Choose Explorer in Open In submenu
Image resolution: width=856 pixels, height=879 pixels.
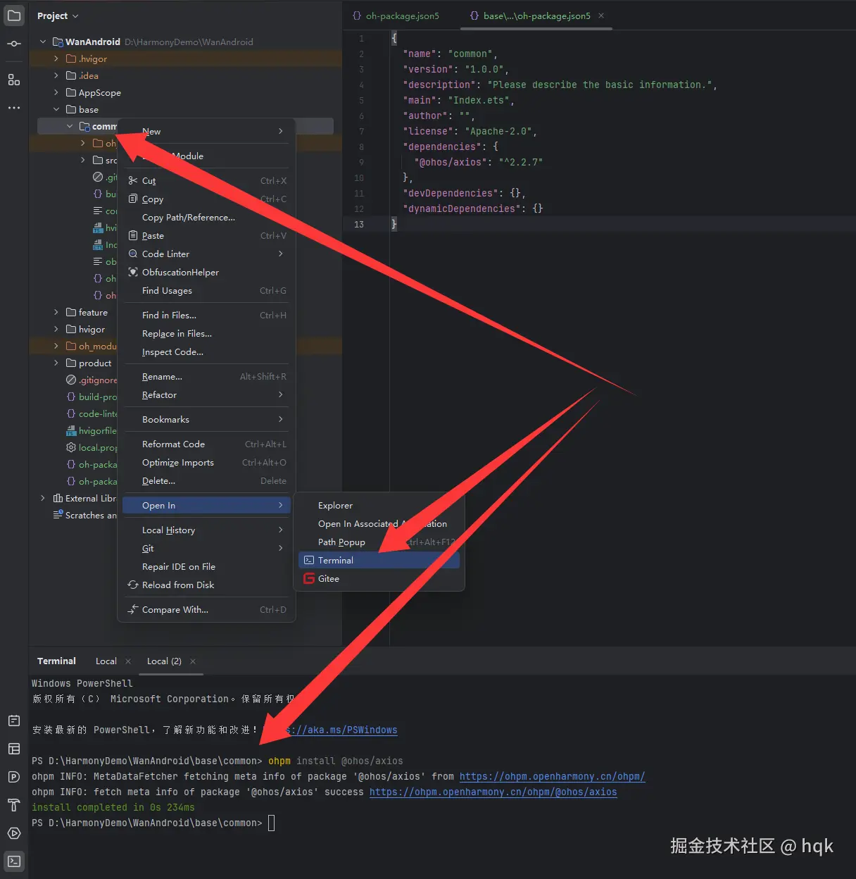[379, 506]
